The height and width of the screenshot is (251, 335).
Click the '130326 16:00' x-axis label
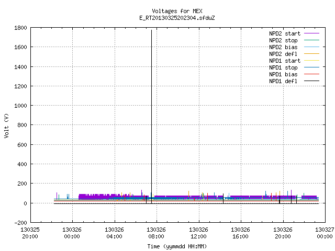coord(240,233)
